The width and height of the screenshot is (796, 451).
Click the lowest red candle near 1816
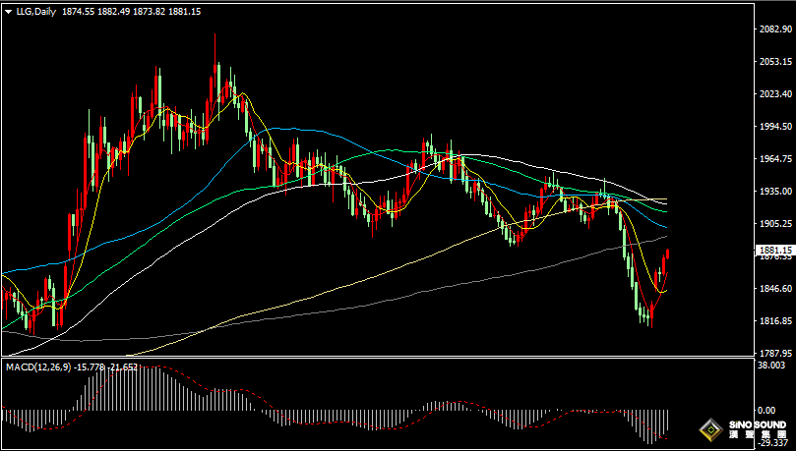point(650,314)
